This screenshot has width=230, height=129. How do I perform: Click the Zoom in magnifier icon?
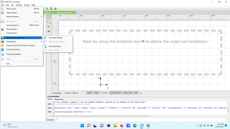click(47, 9)
